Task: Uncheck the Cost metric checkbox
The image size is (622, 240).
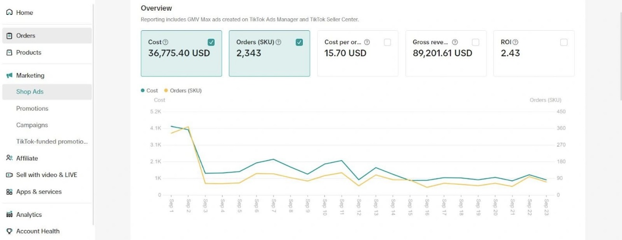Action: (211, 42)
